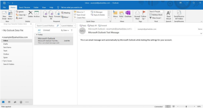Collapse the example@pahadidas.com account
203x111 pixels.
(2, 37)
